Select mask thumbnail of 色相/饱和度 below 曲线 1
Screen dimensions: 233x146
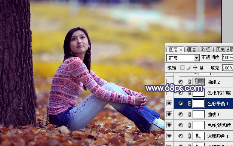pos(199,125)
